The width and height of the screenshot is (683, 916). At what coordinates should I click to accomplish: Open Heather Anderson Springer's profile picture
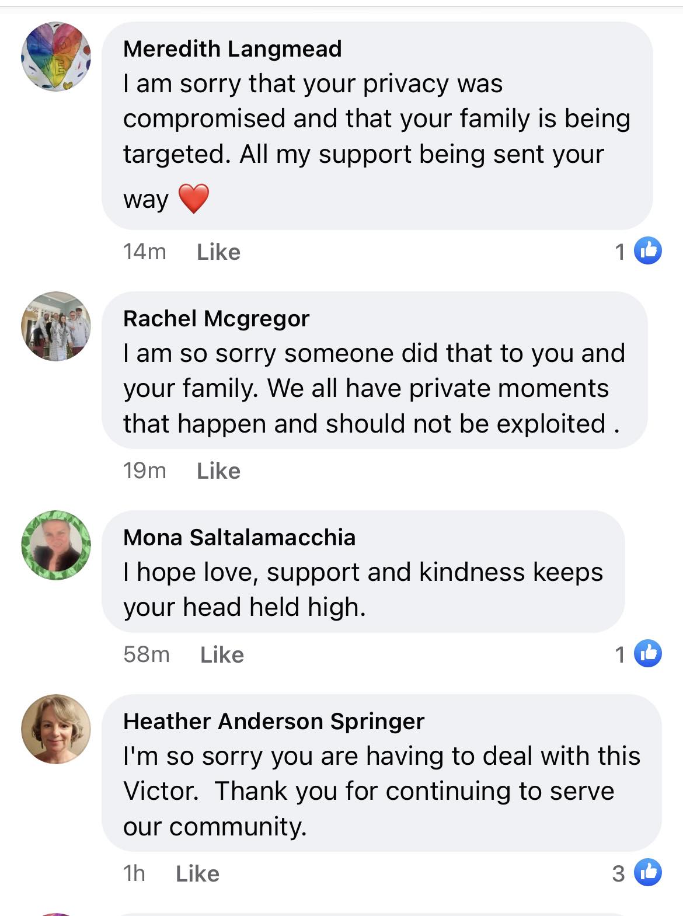(x=56, y=729)
